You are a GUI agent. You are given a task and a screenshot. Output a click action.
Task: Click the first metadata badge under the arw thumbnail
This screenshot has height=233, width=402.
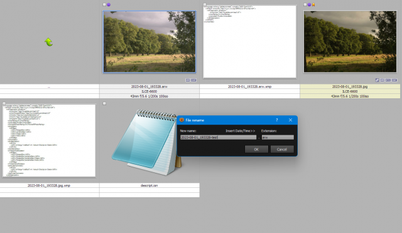pos(188,80)
